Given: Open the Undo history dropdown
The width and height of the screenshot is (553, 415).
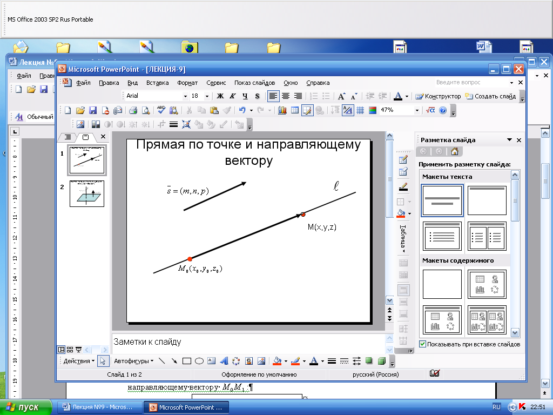Looking at the screenshot, I should coord(251,110).
